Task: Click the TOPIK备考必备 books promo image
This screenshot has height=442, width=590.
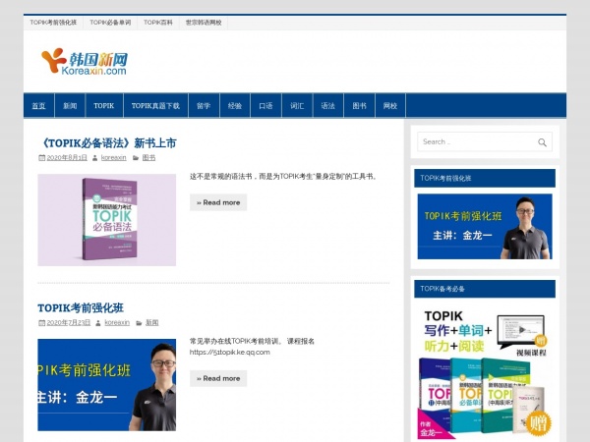Action: pyautogui.click(x=485, y=374)
